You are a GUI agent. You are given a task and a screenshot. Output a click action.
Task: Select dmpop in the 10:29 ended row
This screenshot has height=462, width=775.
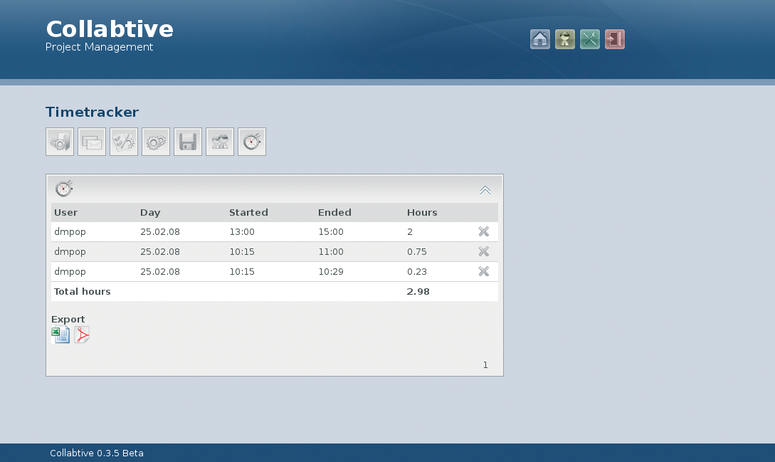click(x=70, y=271)
